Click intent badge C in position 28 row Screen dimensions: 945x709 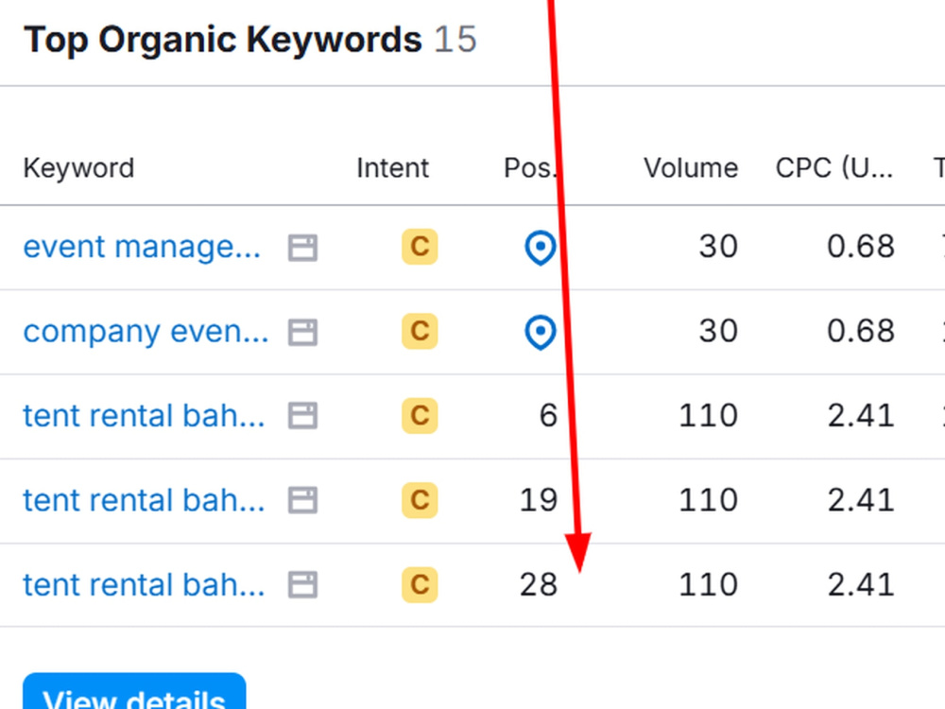420,585
